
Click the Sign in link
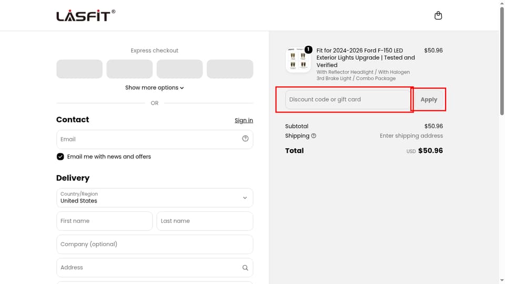pyautogui.click(x=244, y=120)
